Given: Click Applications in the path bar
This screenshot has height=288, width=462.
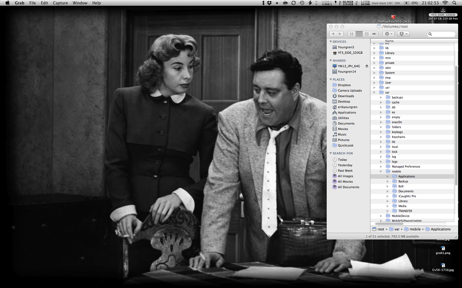Looking at the screenshot, I should [x=438, y=229].
